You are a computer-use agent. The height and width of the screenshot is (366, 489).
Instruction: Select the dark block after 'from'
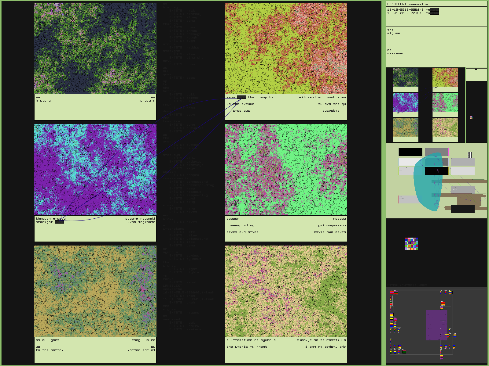tap(241, 97)
